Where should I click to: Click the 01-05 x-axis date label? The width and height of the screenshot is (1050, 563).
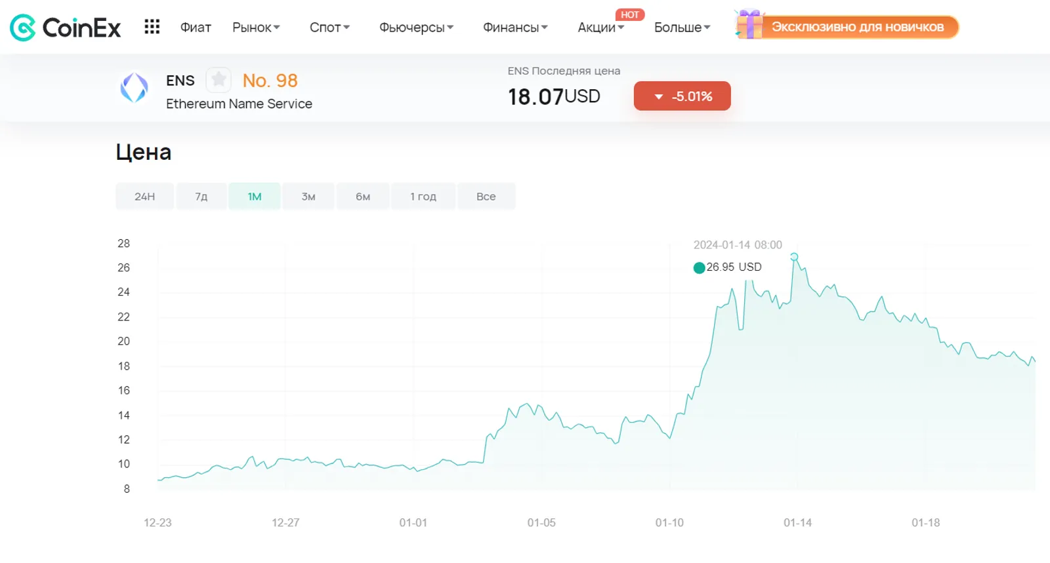(x=541, y=522)
